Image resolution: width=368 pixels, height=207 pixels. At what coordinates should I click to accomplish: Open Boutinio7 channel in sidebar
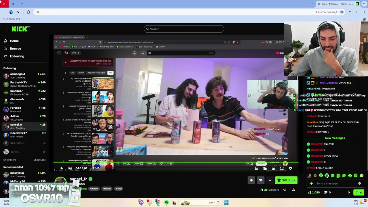[x=24, y=93]
